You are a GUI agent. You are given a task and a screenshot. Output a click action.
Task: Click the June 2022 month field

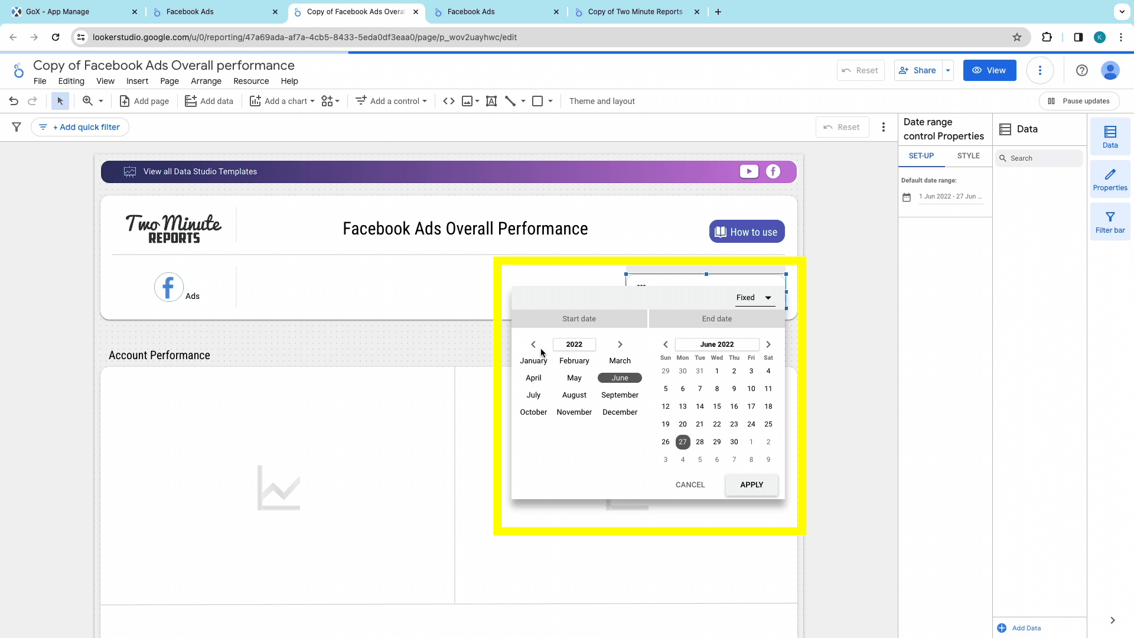717,344
